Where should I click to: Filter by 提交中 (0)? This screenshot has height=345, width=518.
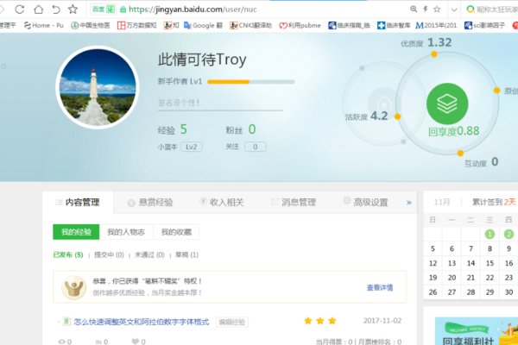pos(109,255)
